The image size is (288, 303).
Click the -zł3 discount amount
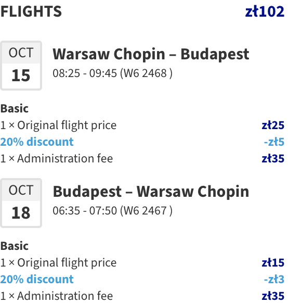click(x=274, y=279)
